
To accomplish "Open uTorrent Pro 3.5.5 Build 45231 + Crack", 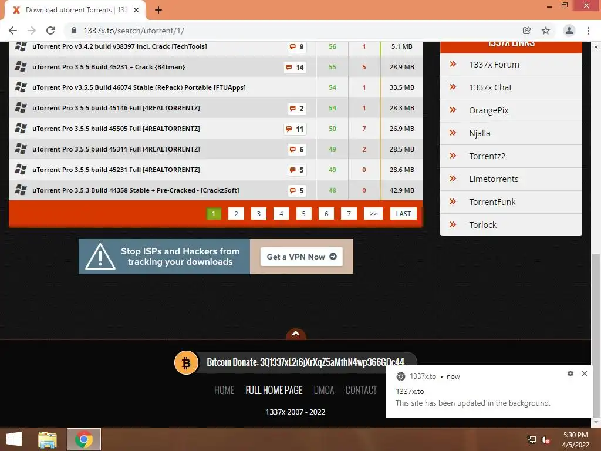I will pyautogui.click(x=109, y=67).
